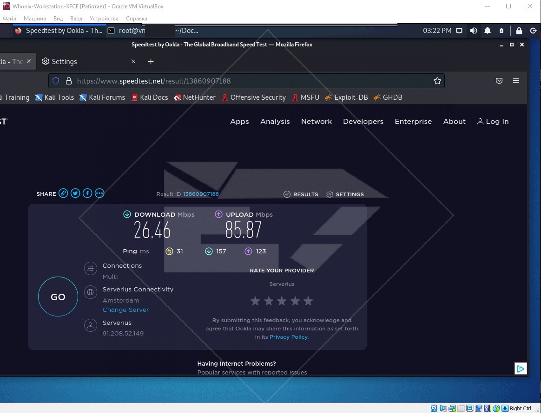Image resolution: width=541 pixels, height=413 pixels.
Task: Bookmark this page with the star icon
Action: coord(437,81)
